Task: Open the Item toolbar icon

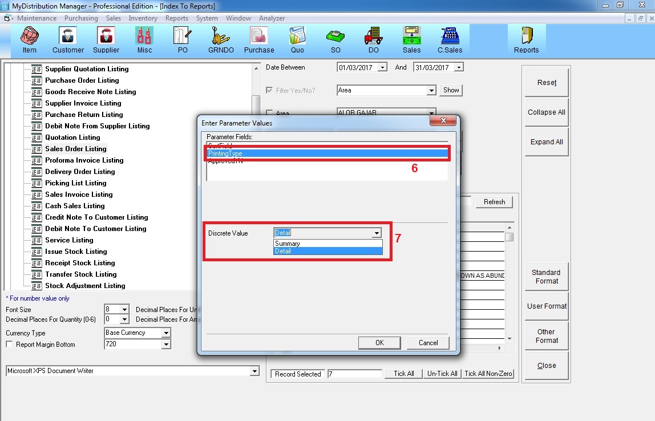Action: click(29, 39)
